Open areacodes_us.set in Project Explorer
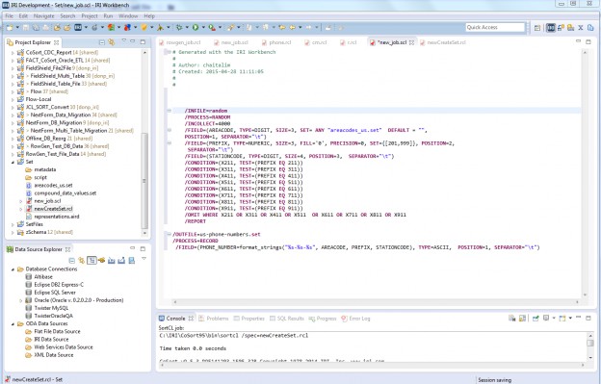Screen dimensions: 601x384 click(53, 186)
